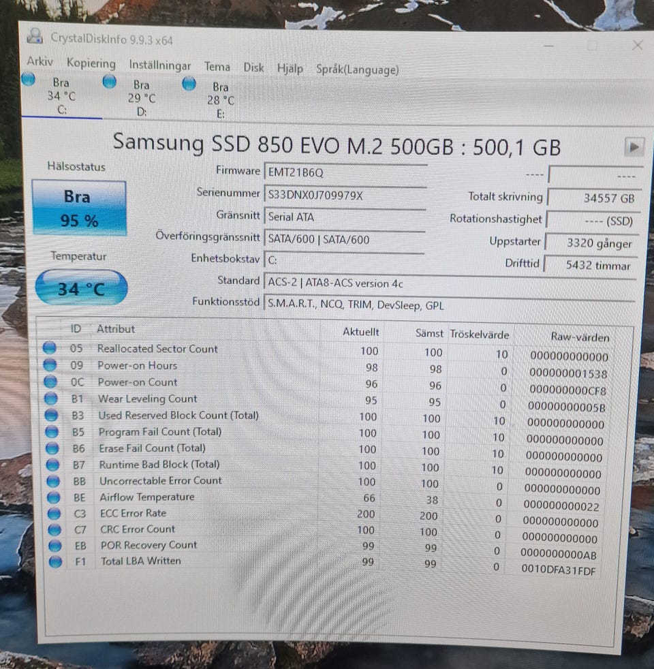Open the Kopiering menu
This screenshot has width=654, height=669.
[x=91, y=63]
